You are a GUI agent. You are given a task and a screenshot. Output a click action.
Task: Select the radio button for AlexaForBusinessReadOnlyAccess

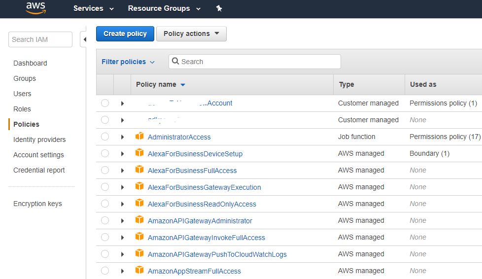(x=105, y=203)
